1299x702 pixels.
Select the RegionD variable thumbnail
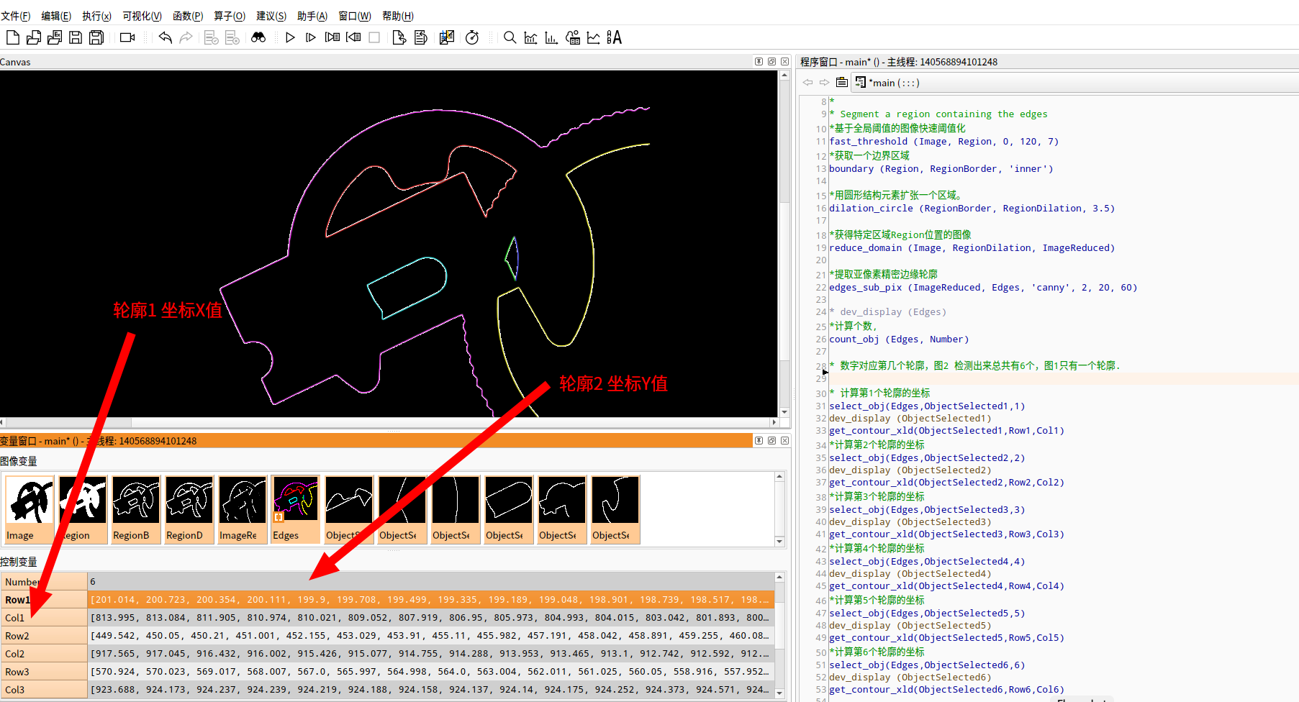coord(189,509)
